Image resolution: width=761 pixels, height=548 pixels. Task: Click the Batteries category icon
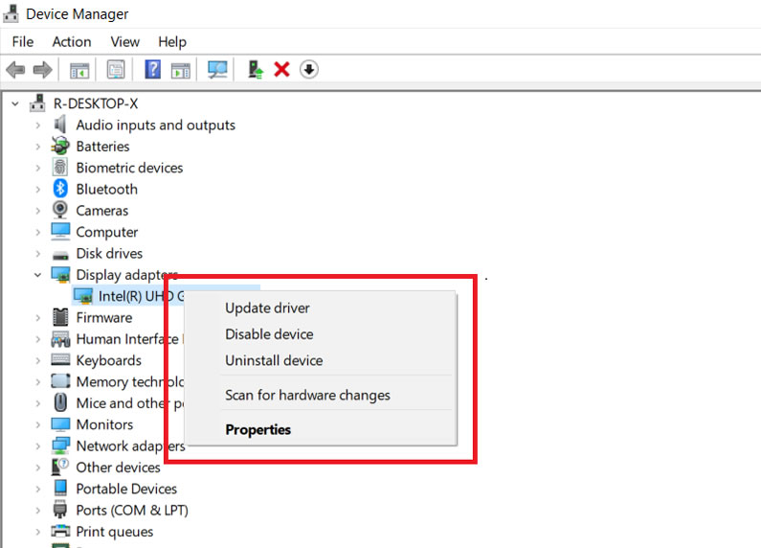pyautogui.click(x=60, y=146)
